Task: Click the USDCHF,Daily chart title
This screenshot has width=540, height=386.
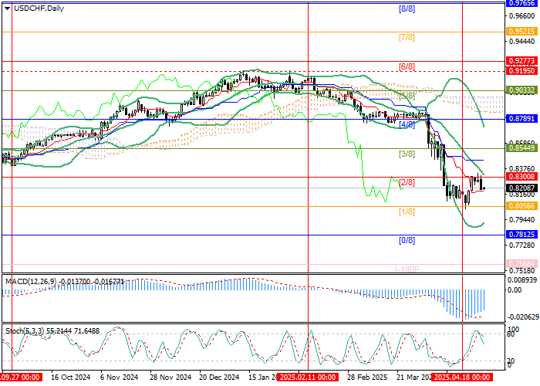Action: click(x=35, y=8)
